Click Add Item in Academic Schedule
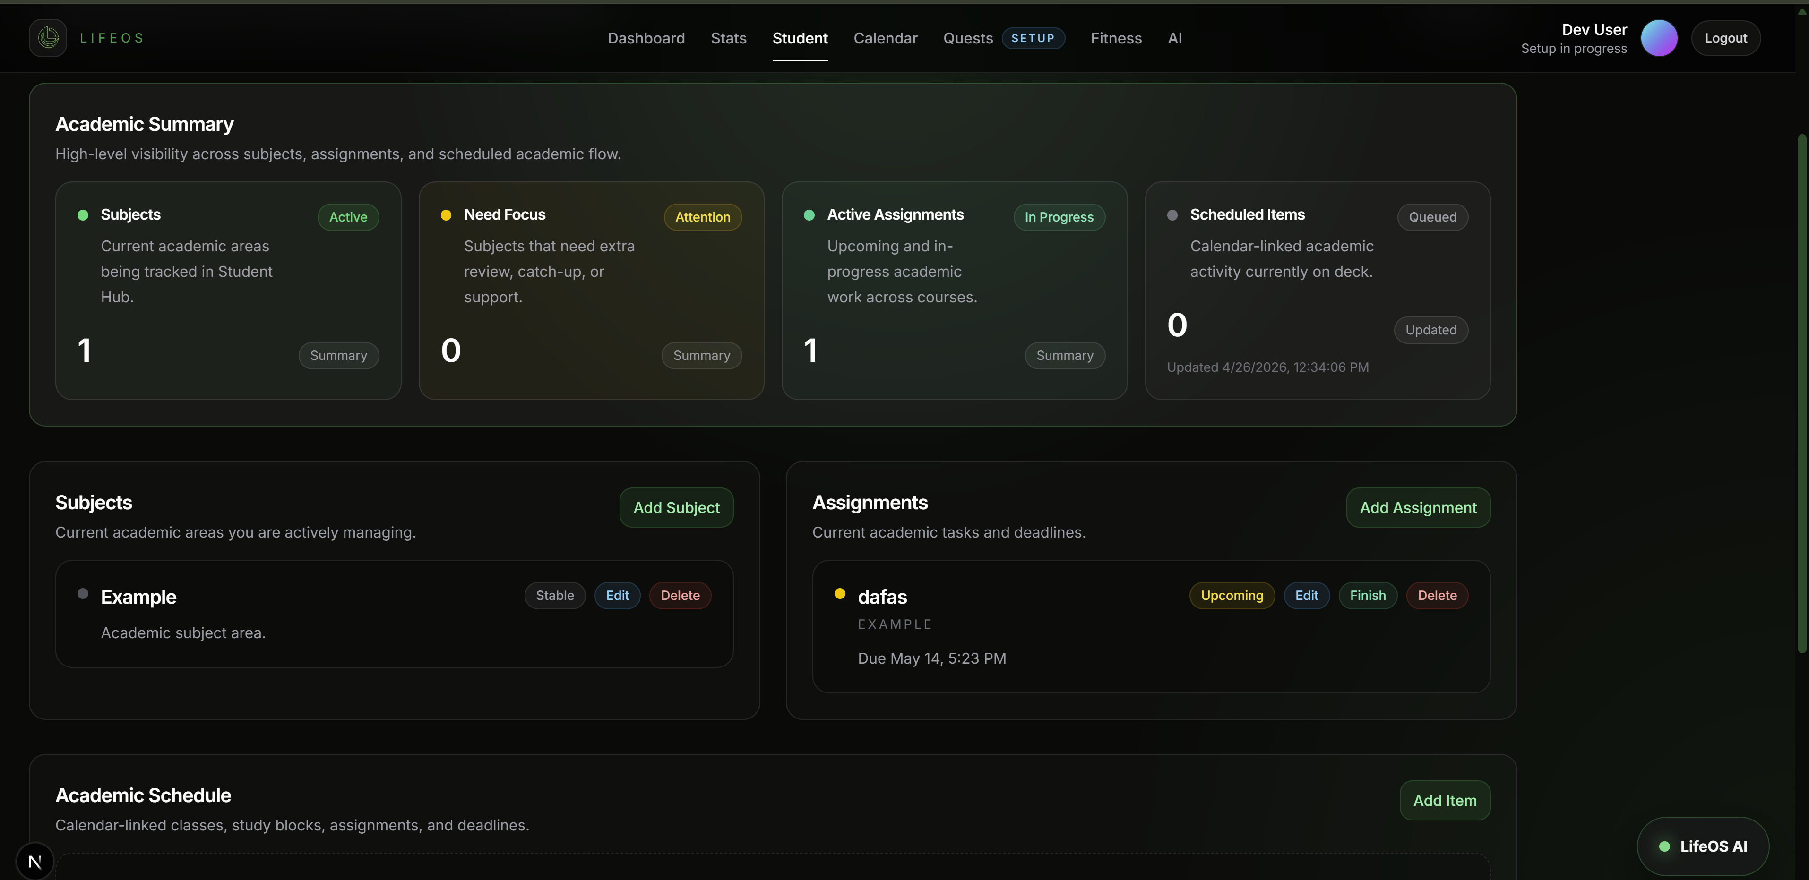 1445,800
